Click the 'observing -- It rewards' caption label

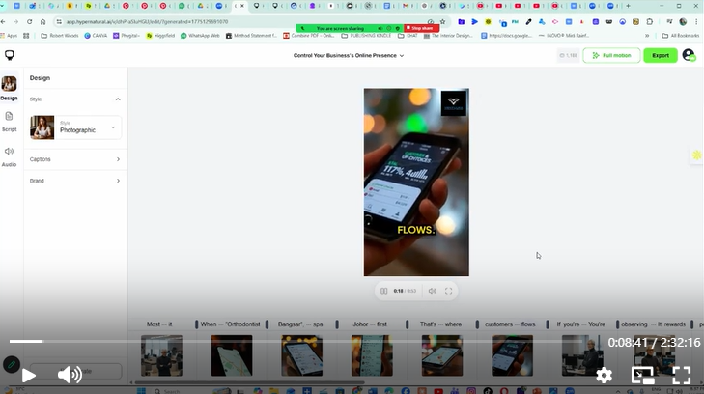click(x=653, y=324)
